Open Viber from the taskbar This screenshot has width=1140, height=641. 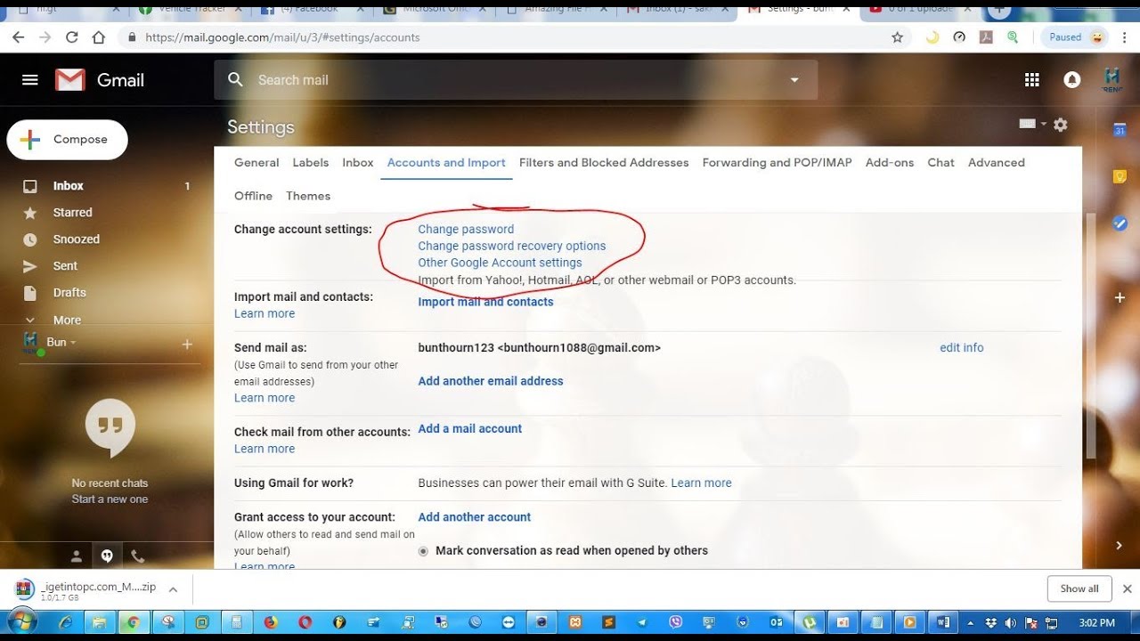coord(676,622)
